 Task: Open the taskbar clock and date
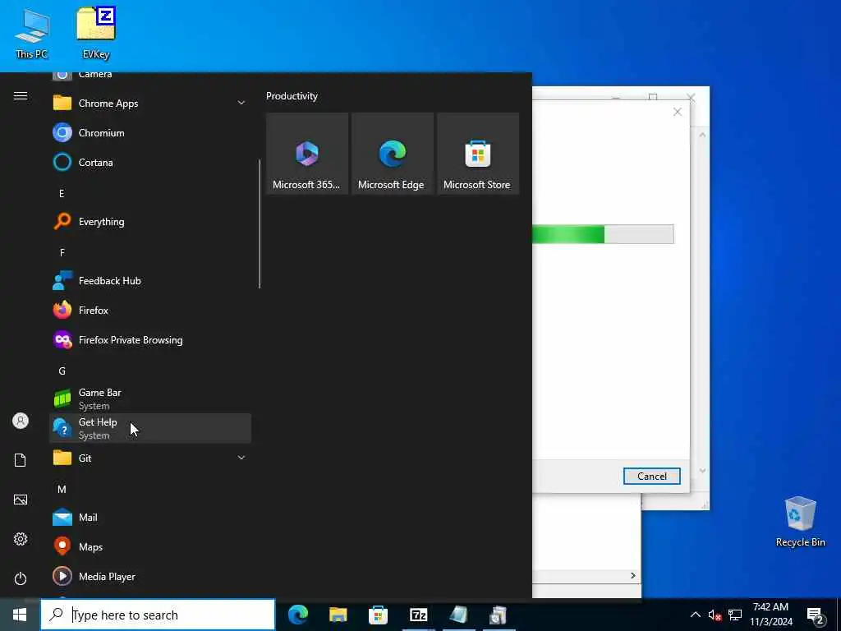[770, 615]
